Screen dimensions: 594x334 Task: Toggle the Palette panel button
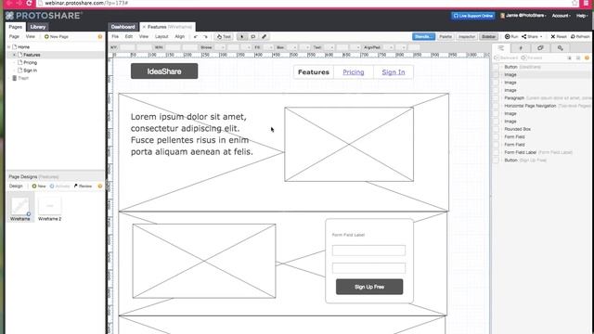point(445,37)
